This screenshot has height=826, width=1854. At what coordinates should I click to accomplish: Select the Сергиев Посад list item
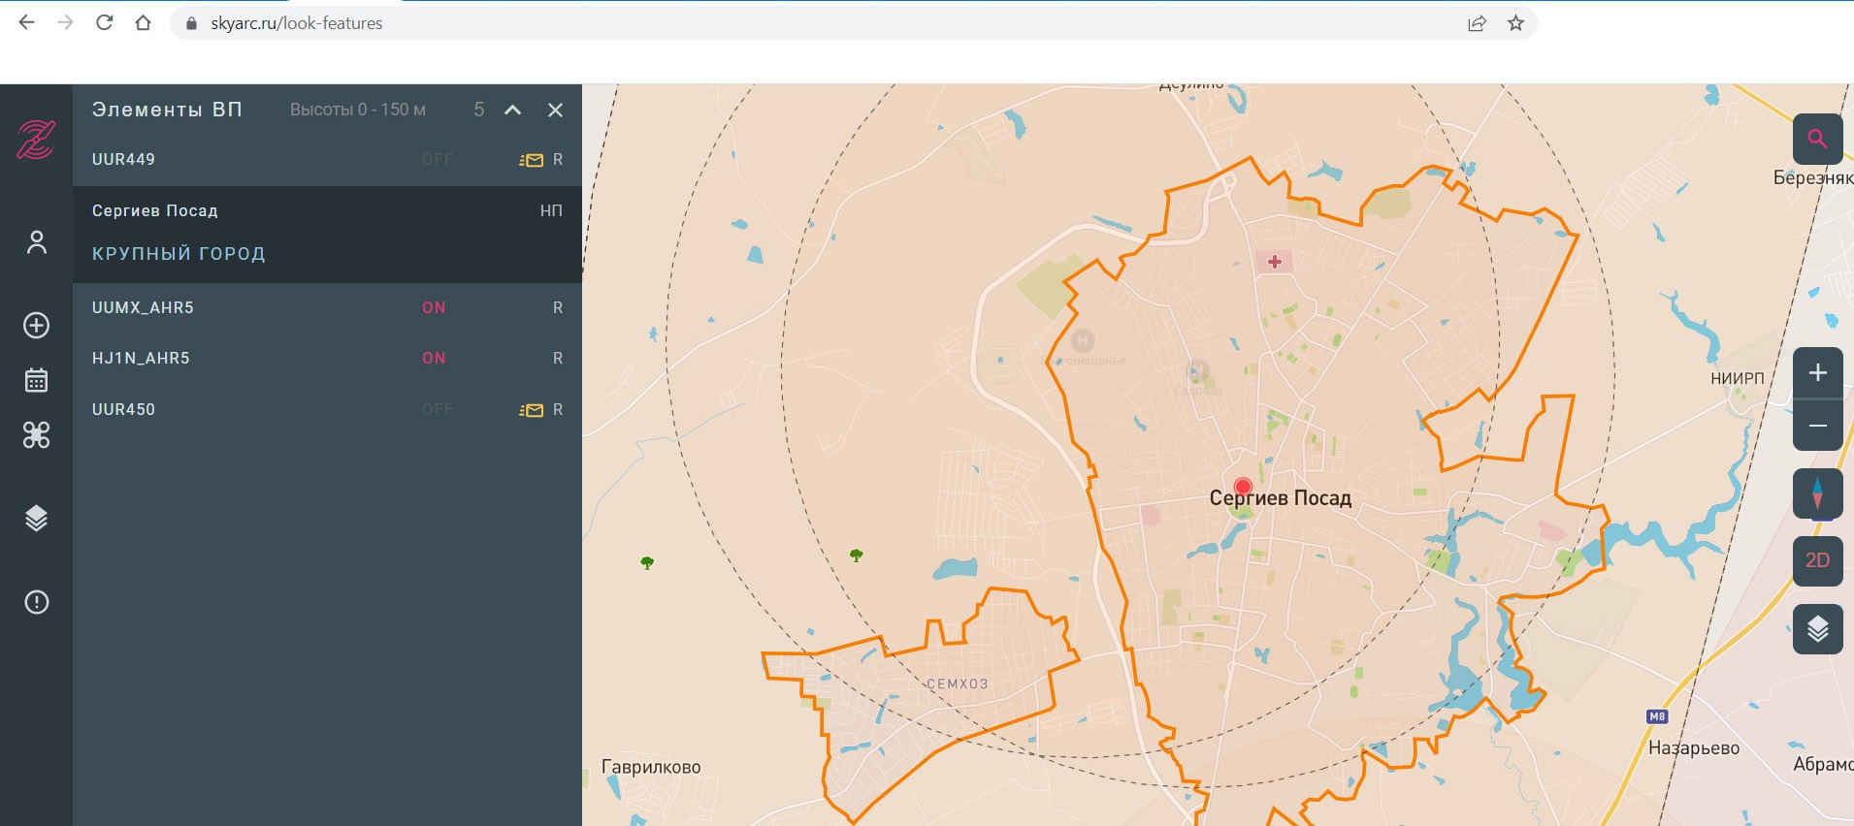[x=155, y=210]
